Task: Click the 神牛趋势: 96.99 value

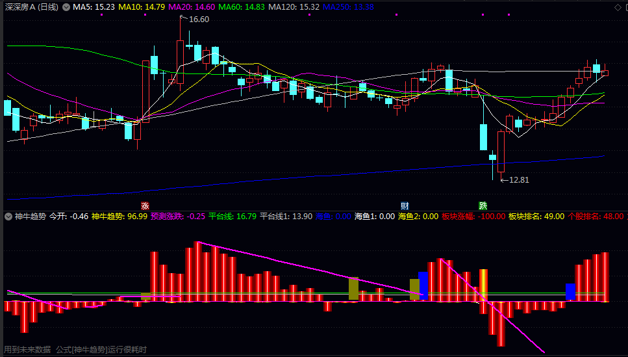Action: (119, 217)
